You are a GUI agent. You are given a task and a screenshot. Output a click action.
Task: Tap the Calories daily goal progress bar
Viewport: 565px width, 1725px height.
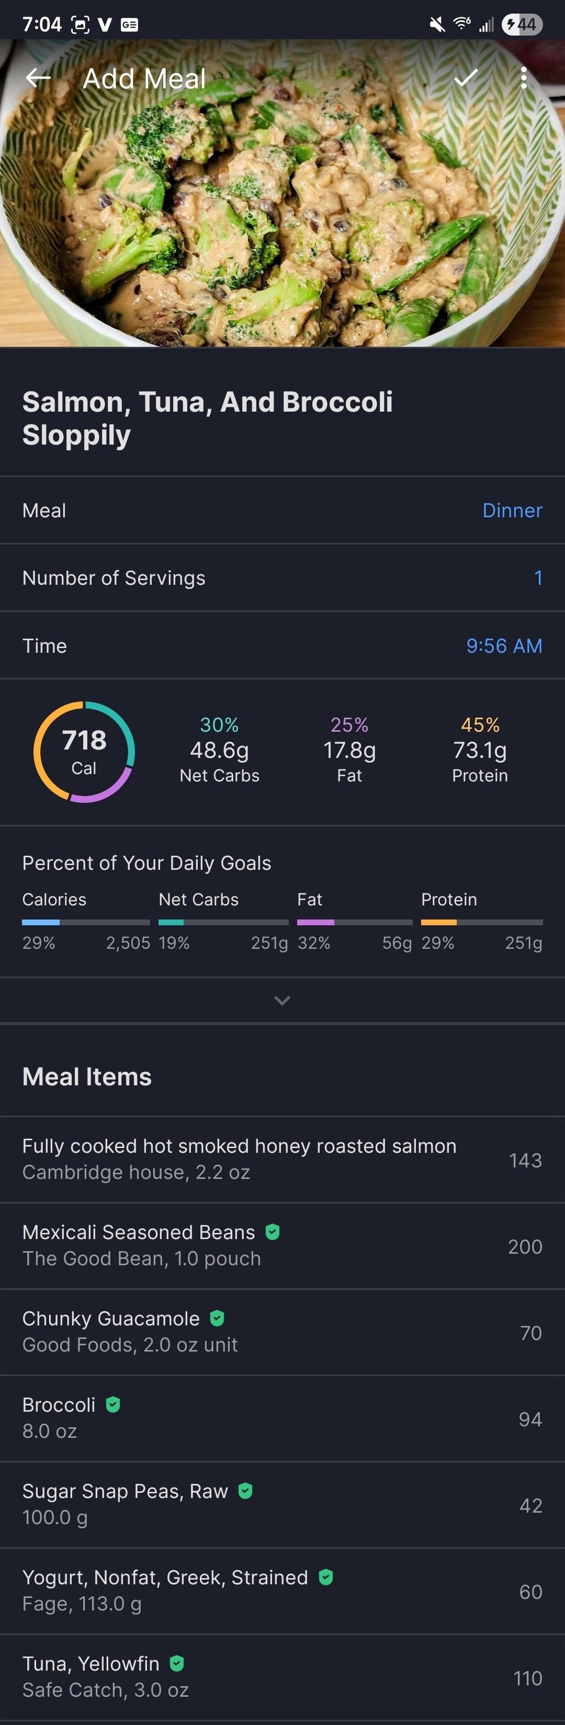click(x=86, y=922)
